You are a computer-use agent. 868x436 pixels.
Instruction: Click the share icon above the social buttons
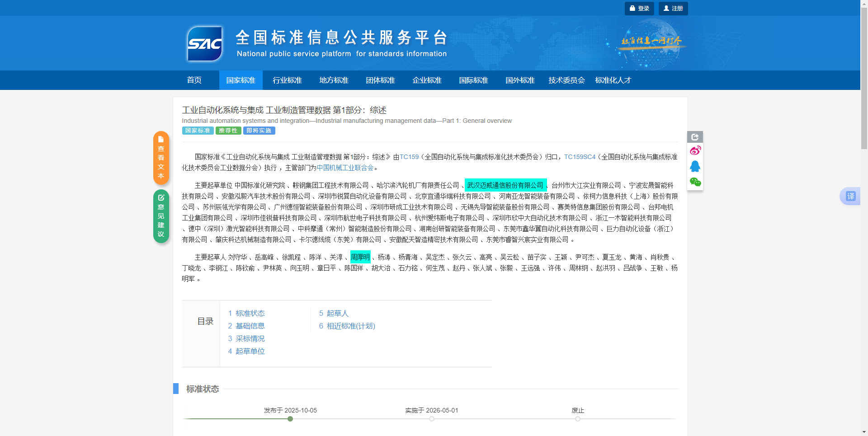[695, 136]
